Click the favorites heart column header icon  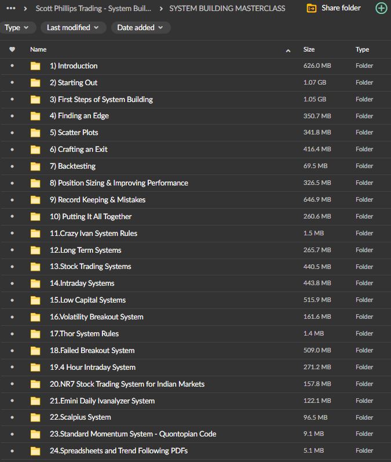(x=12, y=50)
